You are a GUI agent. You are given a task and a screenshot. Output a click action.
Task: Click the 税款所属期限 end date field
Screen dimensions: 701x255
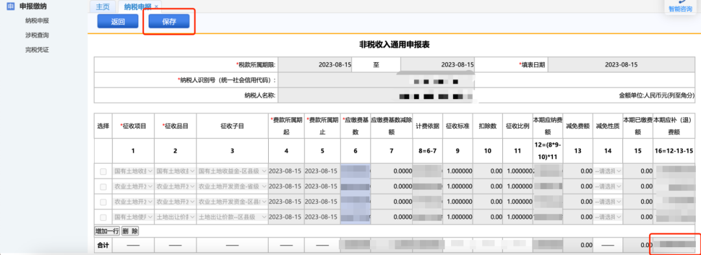pos(437,65)
